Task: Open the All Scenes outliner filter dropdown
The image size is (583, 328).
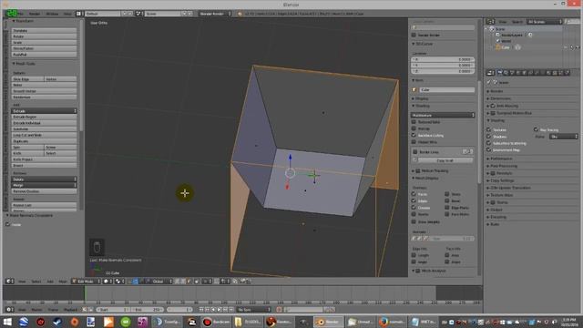Action: point(545,22)
